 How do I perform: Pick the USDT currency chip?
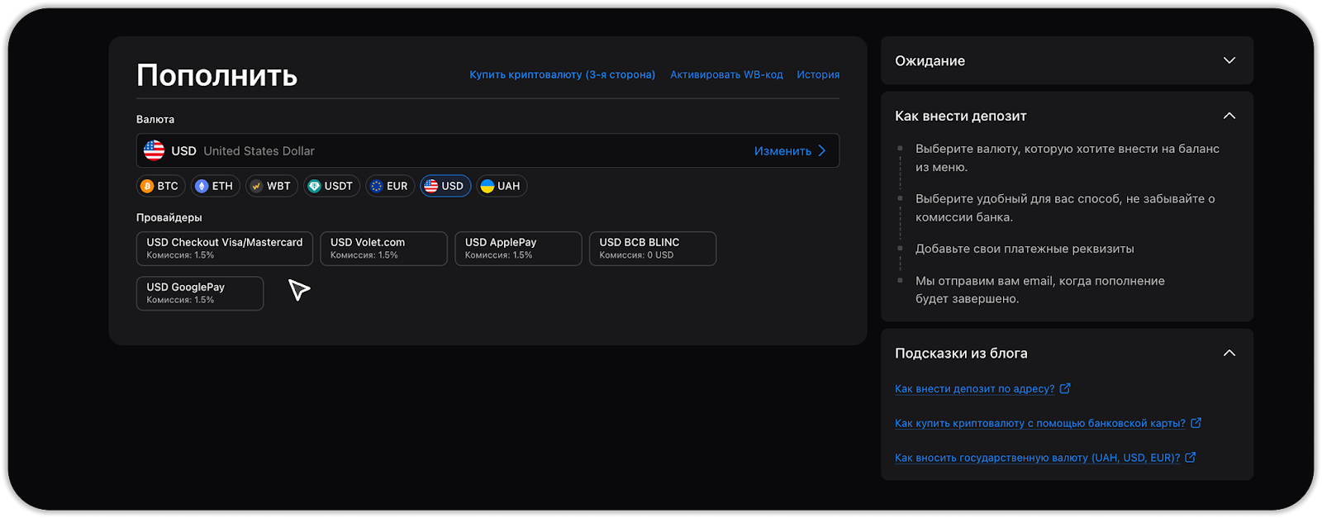click(330, 186)
